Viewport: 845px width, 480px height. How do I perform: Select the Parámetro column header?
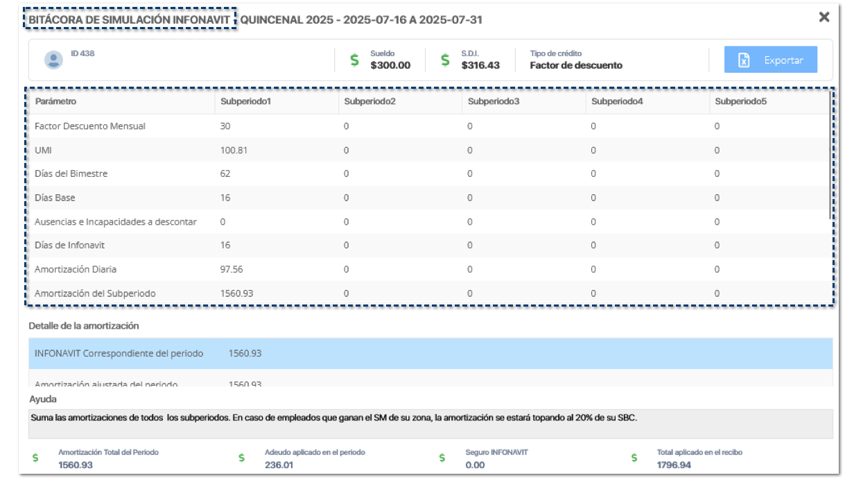[x=55, y=102]
